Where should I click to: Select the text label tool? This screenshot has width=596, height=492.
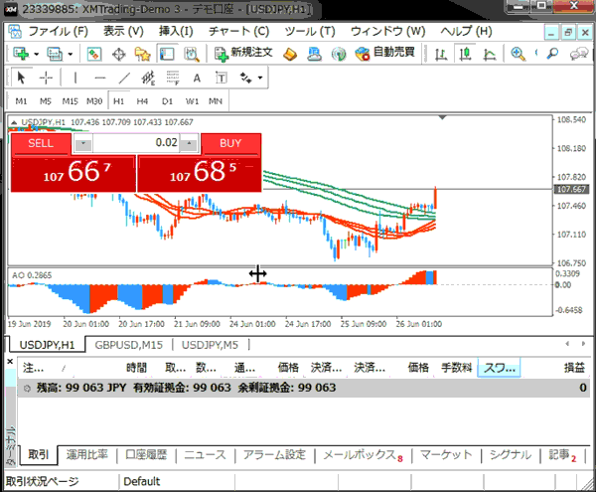coord(197,78)
